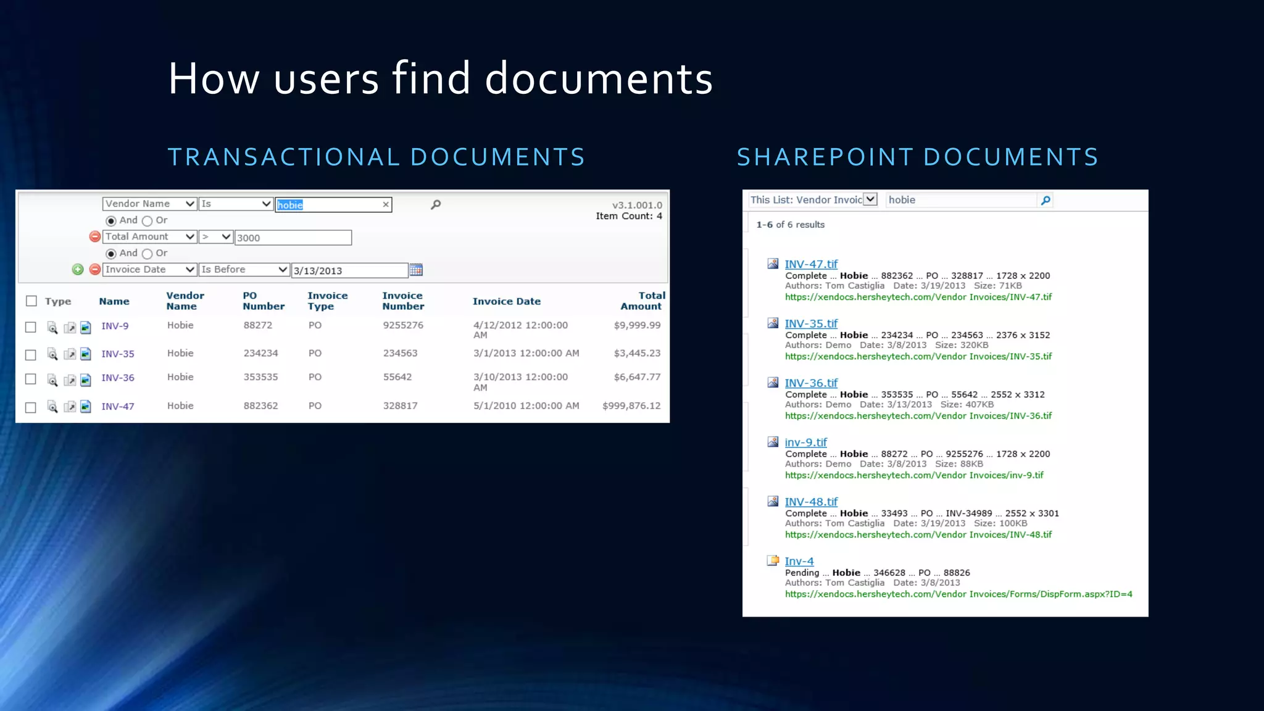The image size is (1264, 711).
Task: Clear the hobie text with X
Action: click(386, 204)
